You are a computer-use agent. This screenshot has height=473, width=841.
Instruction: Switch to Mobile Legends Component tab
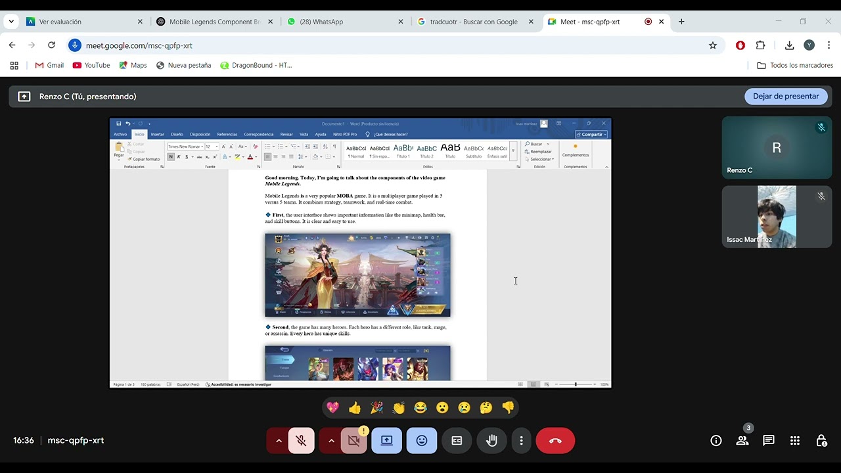point(215,22)
